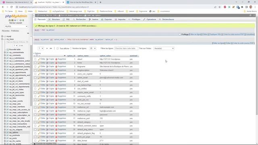Open the Insérer tab

pos(94,19)
